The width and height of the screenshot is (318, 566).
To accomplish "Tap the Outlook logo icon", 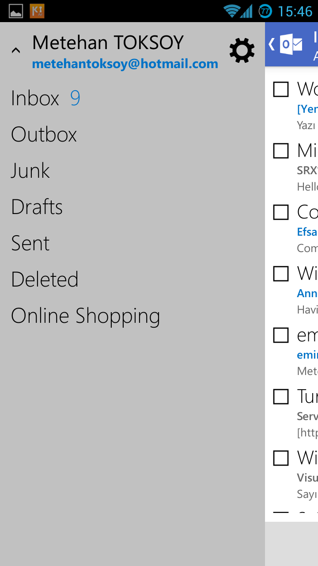I will (x=291, y=44).
